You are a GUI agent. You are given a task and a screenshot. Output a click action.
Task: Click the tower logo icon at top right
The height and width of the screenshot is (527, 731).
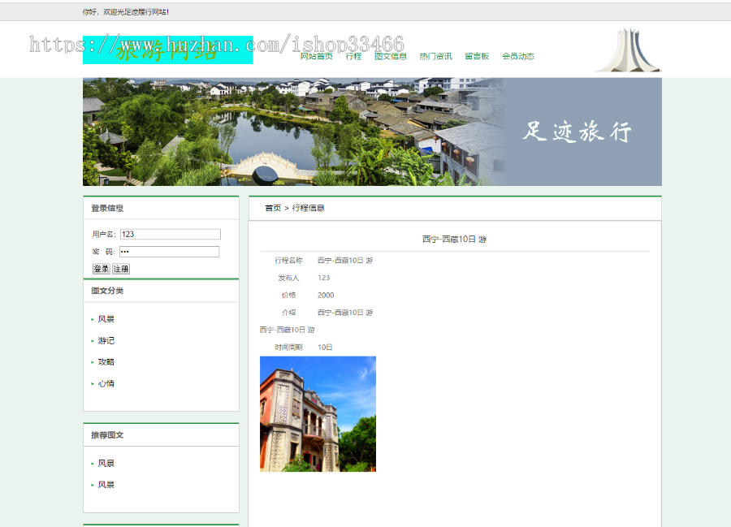point(627,49)
